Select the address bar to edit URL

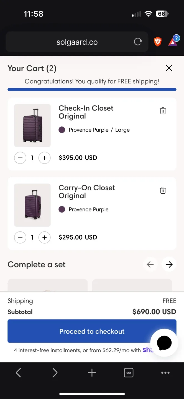tap(77, 42)
